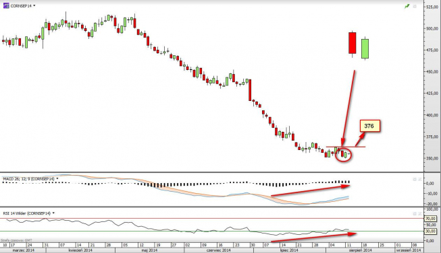Screen dimensions: 441x253
Task: Click the marzec 2014 month label
Action: 24,250
